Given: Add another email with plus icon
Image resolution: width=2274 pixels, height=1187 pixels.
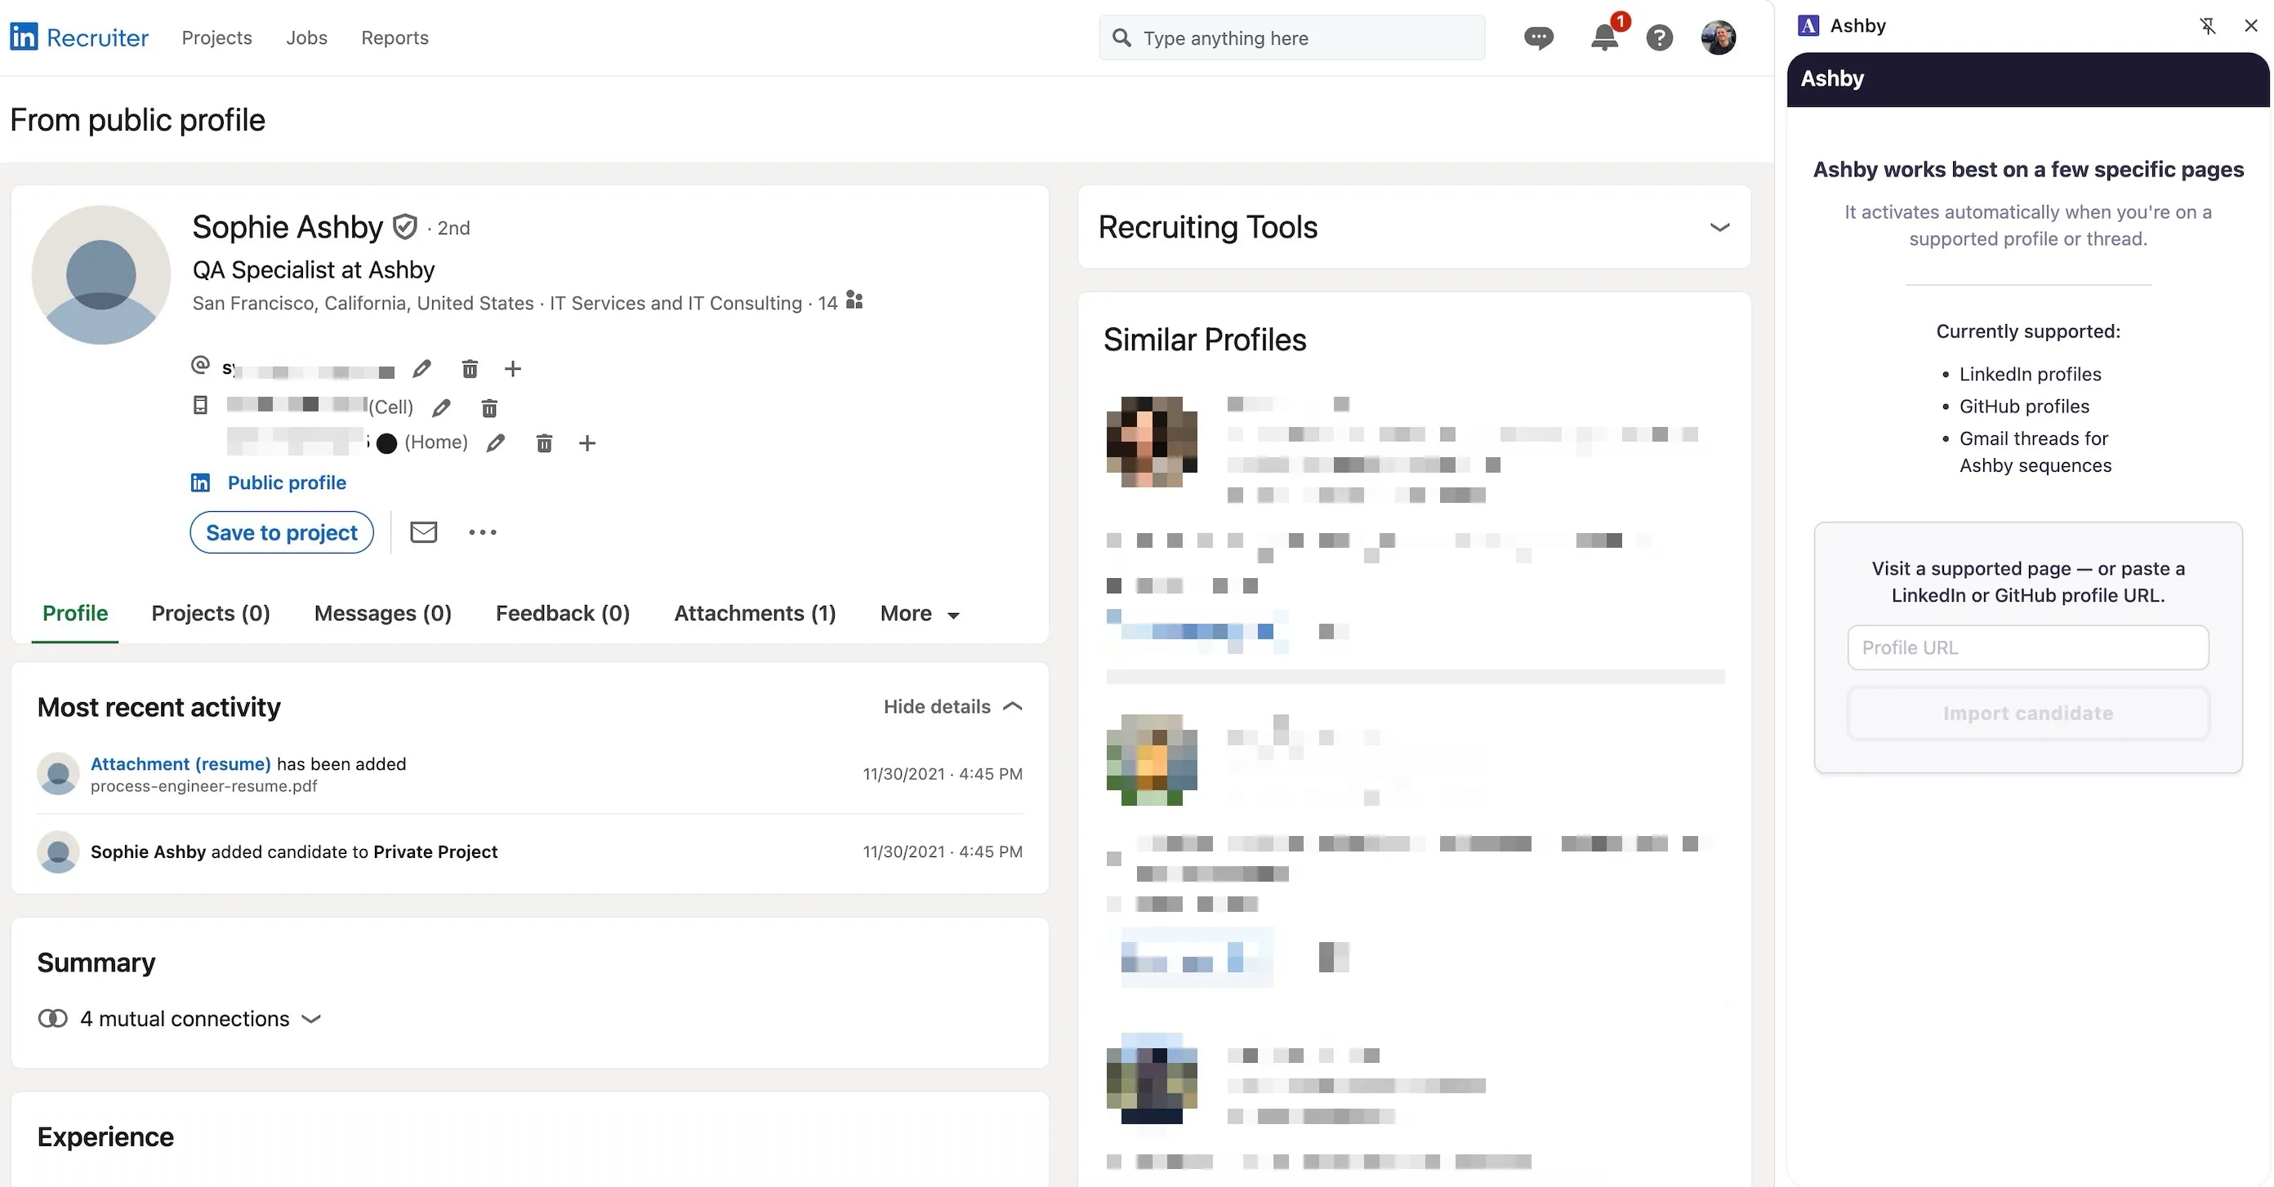Looking at the screenshot, I should click(x=513, y=369).
